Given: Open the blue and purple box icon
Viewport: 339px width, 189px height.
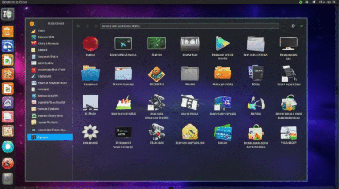Looking at the screenshot, I should tap(222, 103).
